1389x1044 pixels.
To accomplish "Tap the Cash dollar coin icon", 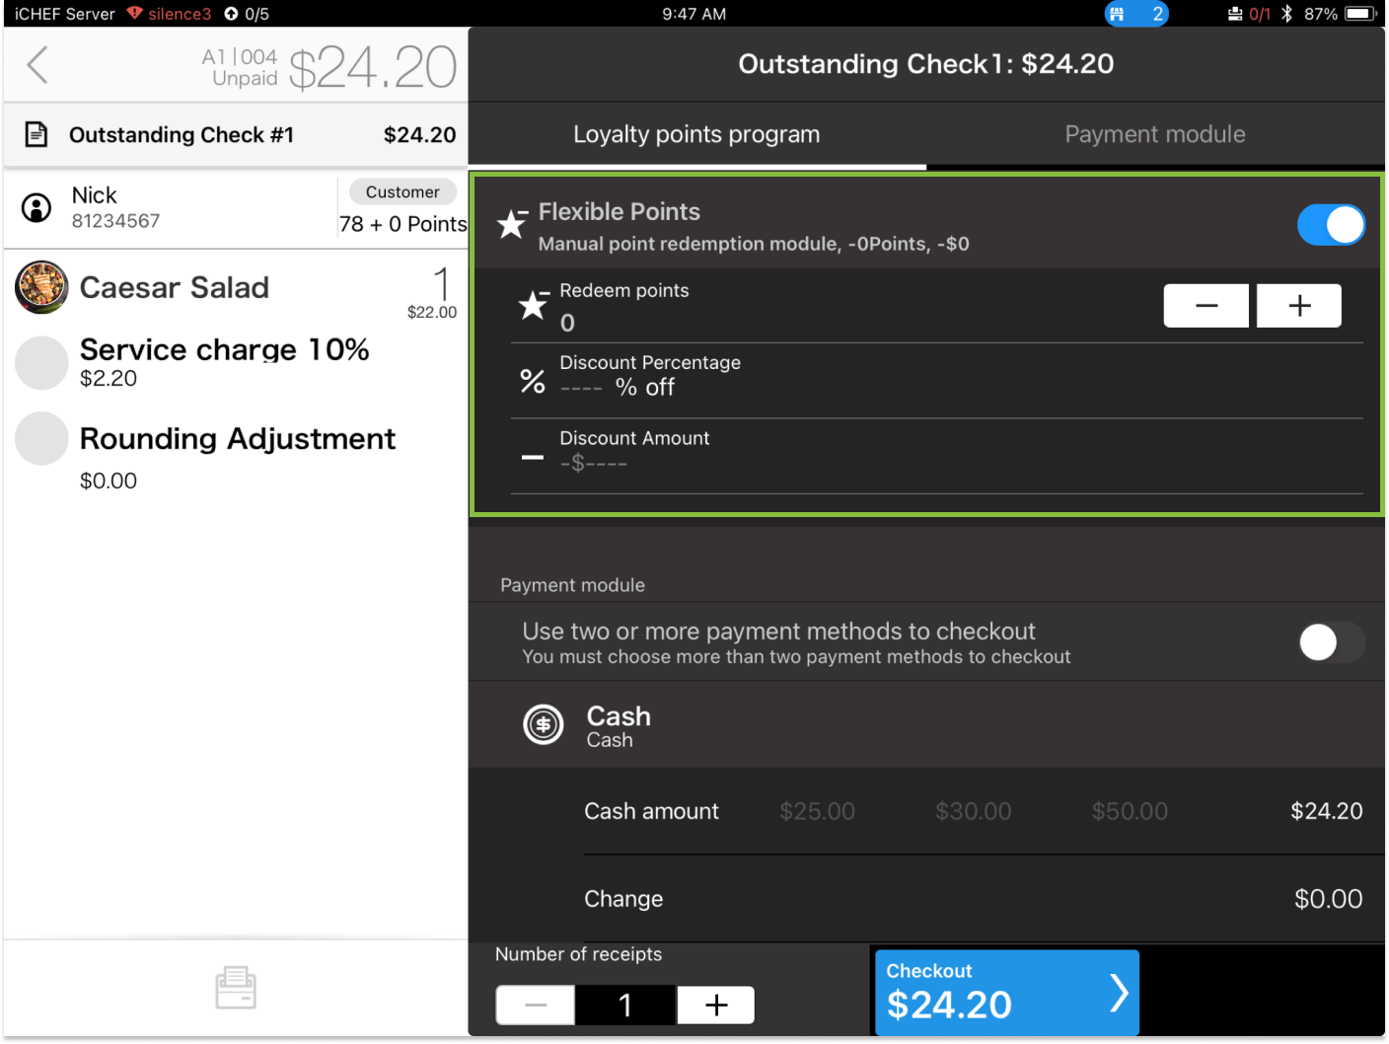I will (543, 725).
